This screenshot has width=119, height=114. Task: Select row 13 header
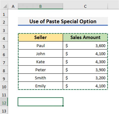(4, 110)
